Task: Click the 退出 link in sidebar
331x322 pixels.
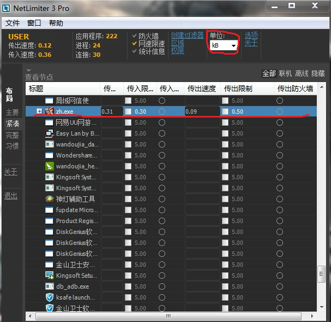Action: [11, 196]
